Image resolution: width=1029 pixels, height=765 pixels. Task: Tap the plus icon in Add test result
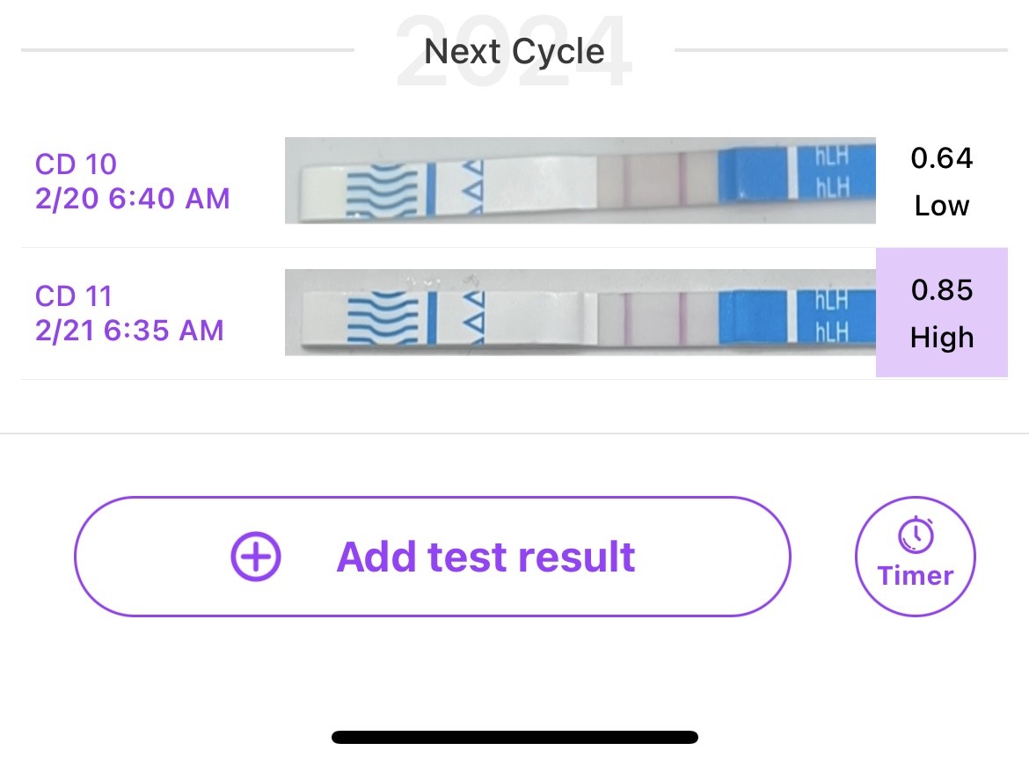pyautogui.click(x=255, y=557)
